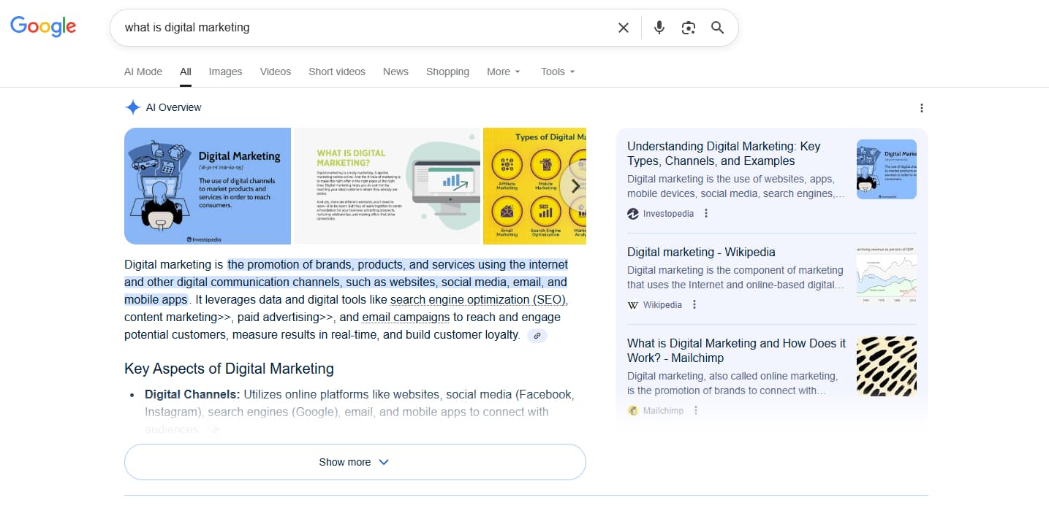The width and height of the screenshot is (1049, 516).
Task: Click the search engine optimization (SEO) link
Action: click(478, 300)
